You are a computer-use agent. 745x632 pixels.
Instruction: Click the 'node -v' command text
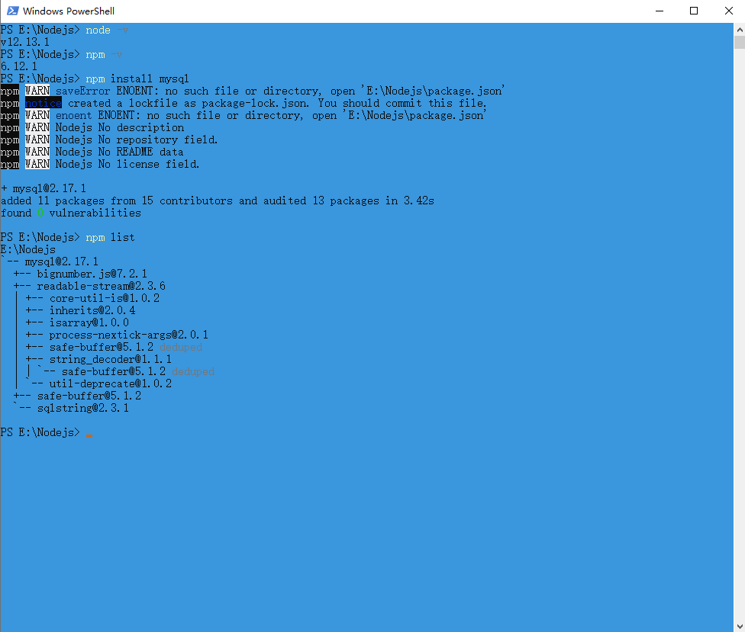coord(107,30)
